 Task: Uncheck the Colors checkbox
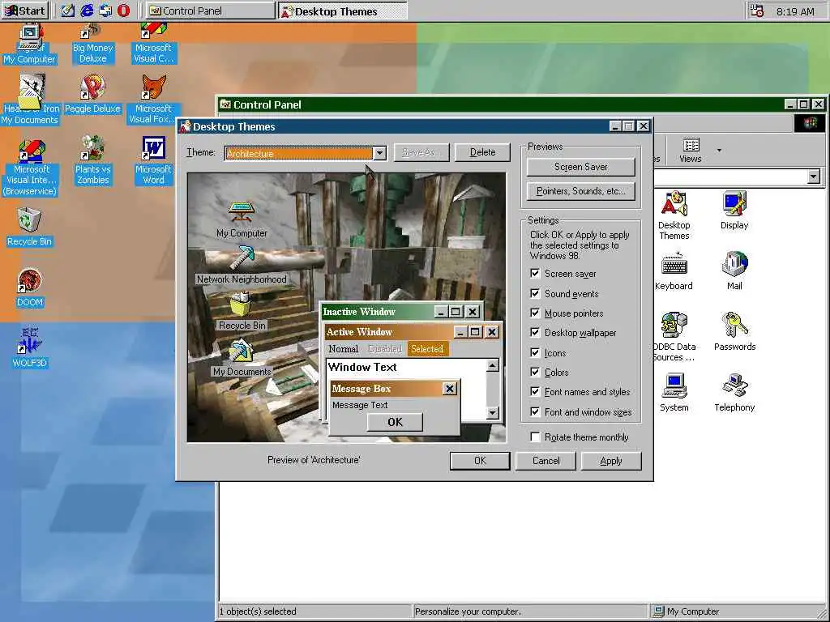point(535,372)
